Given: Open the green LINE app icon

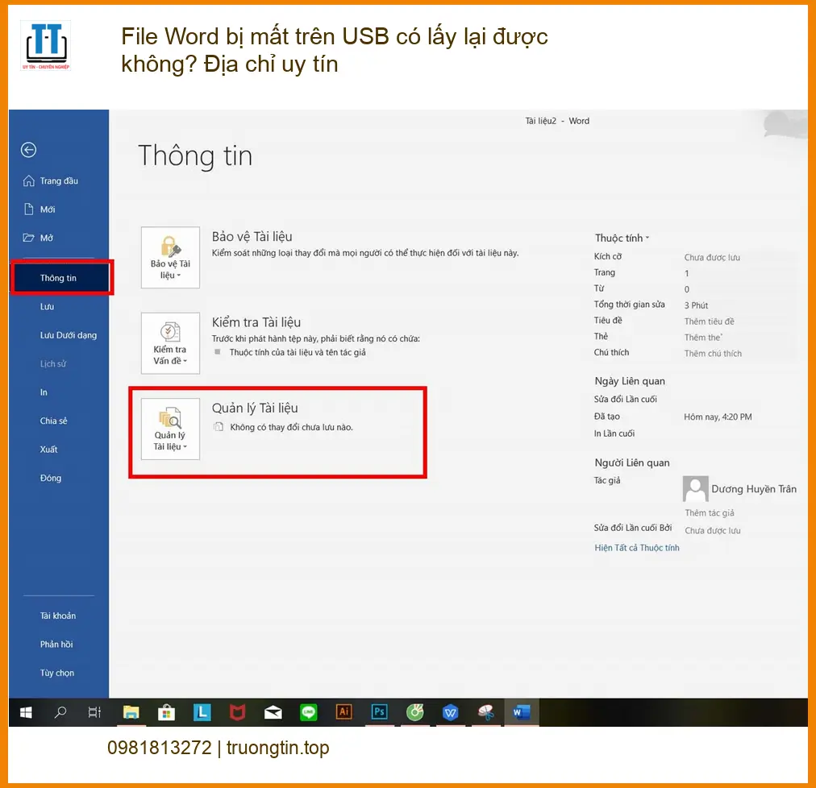Looking at the screenshot, I should (308, 712).
